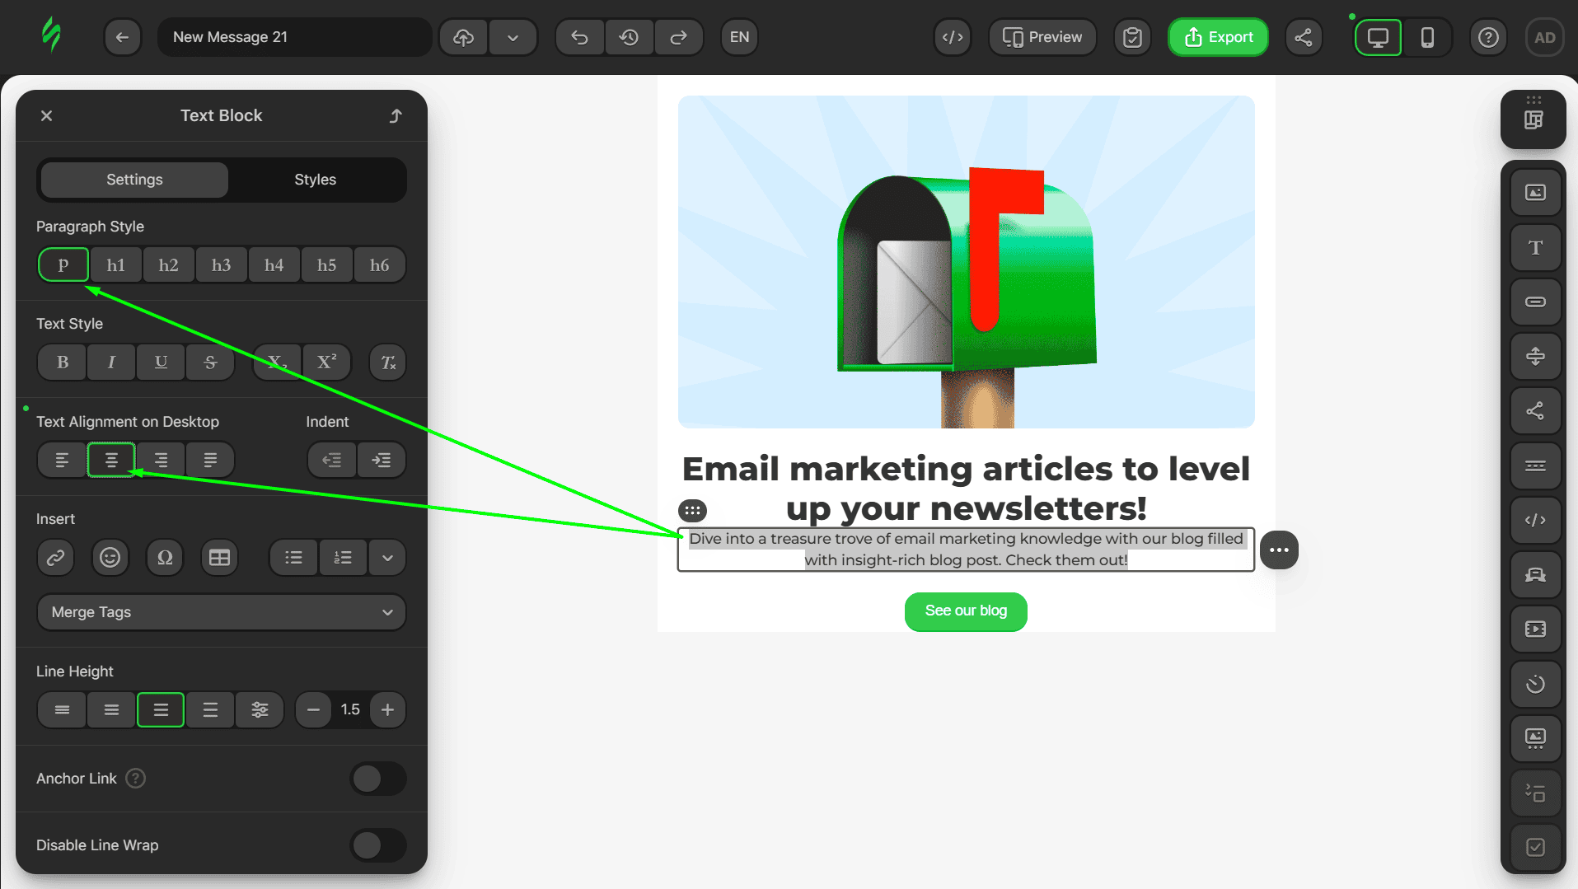This screenshot has height=889, width=1578.
Task: Insert a link using the chain icon
Action: (56, 558)
